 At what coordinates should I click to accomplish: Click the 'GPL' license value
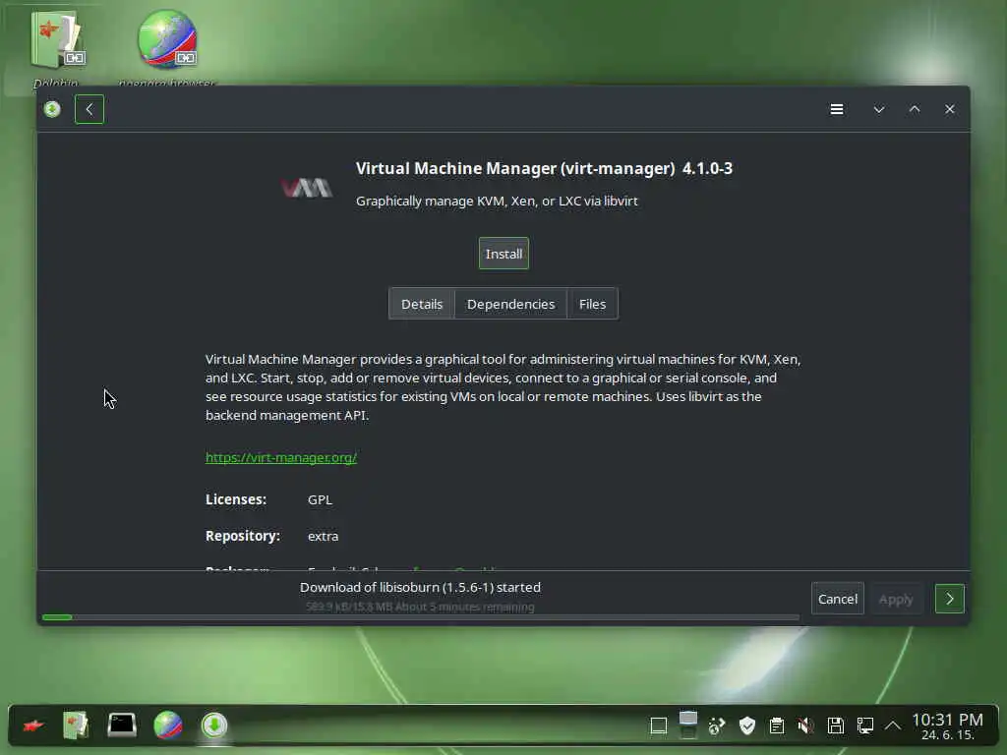point(320,499)
